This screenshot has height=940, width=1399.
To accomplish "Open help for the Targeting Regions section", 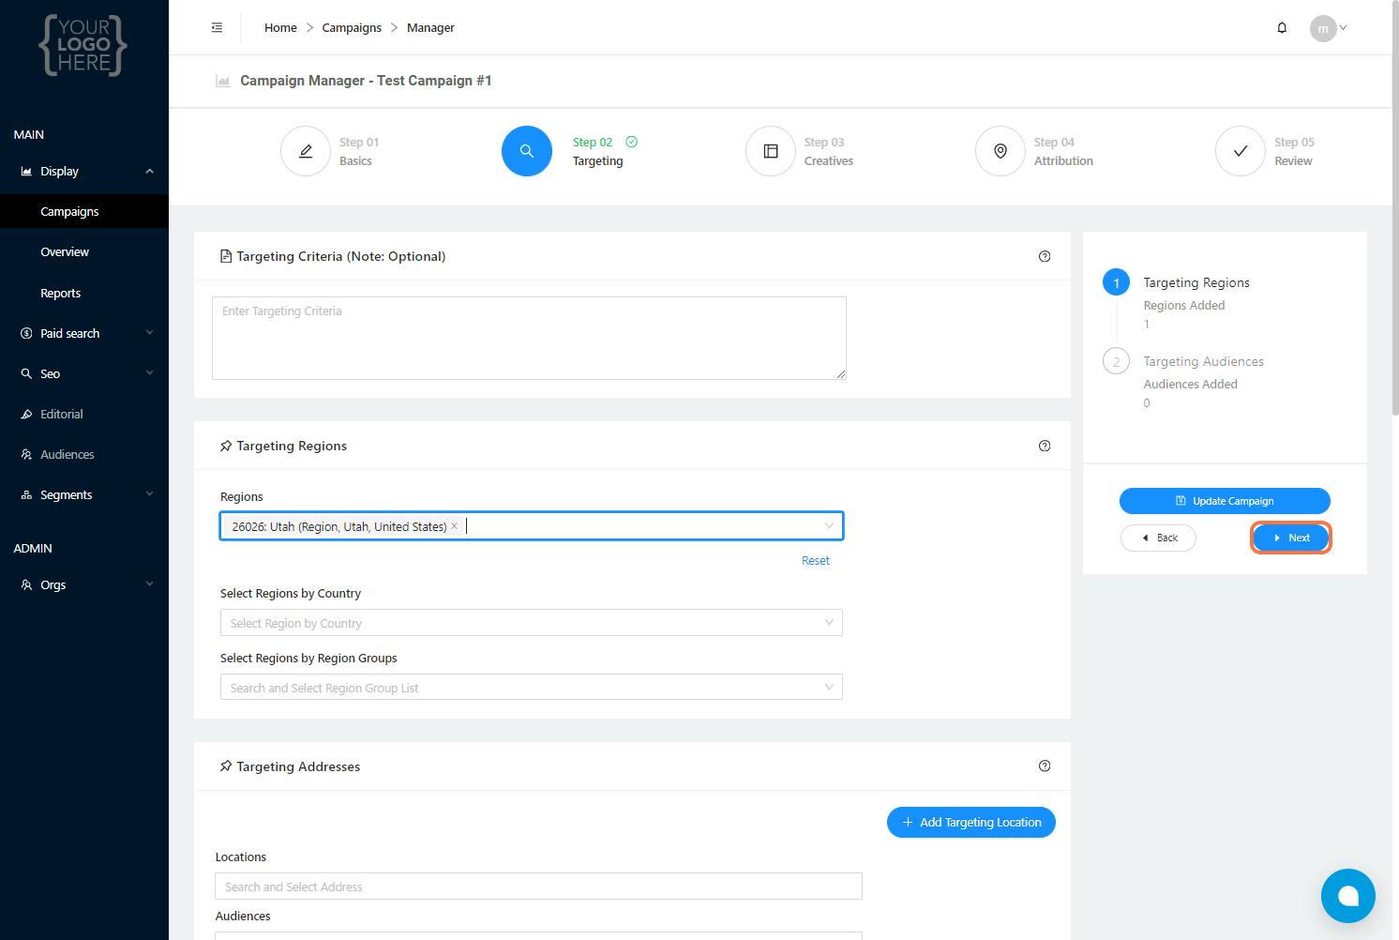I will click(x=1045, y=446).
